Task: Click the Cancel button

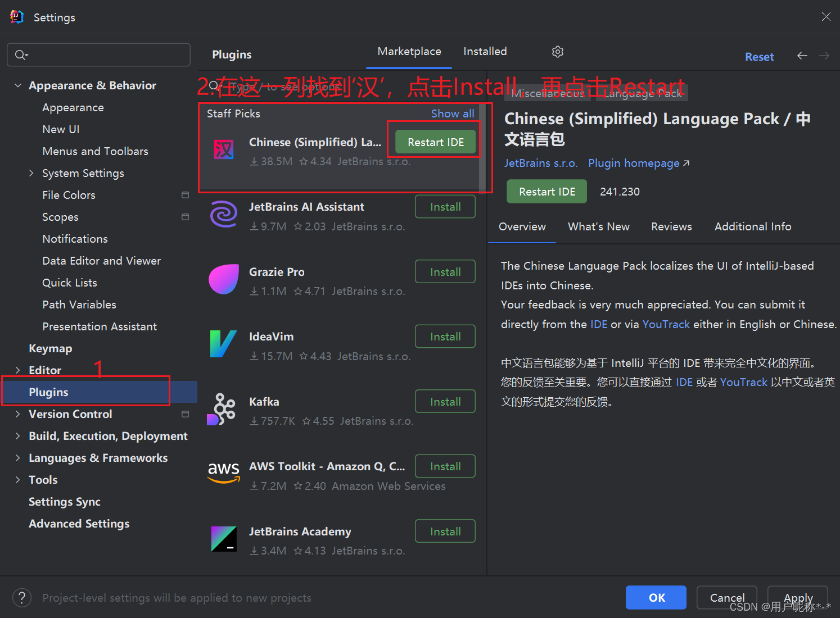Action: click(727, 598)
